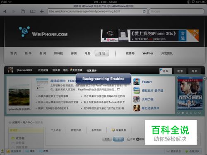Screen dimensions: 207x155
Task: Open 在线好友 in the bottom bar
Action: coord(192,151)
